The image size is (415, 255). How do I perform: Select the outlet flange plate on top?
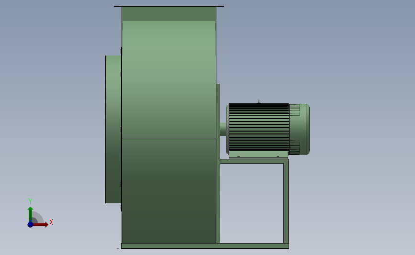(169, 6)
